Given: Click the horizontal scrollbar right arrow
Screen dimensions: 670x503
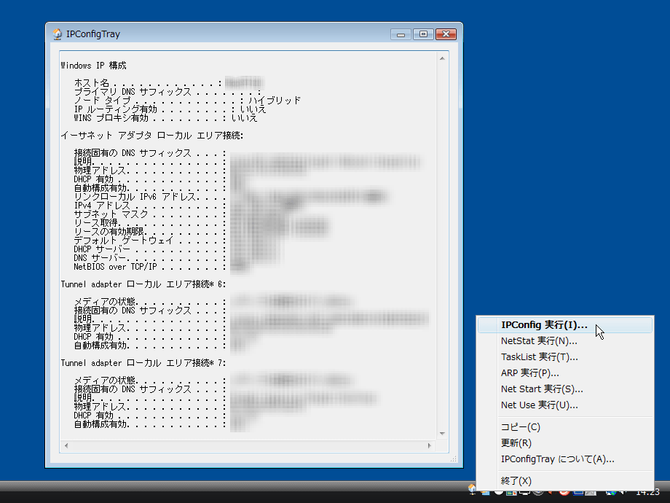Looking at the screenshot, I should point(431,445).
